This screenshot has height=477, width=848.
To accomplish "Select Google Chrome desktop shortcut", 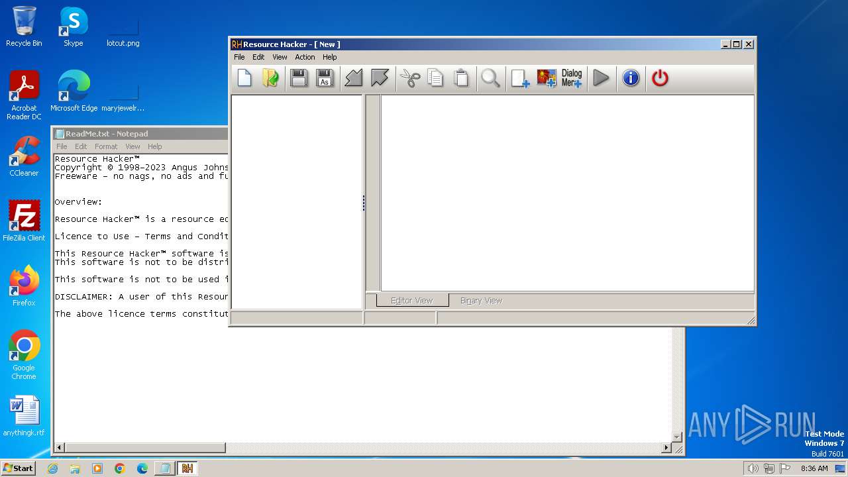I will [24, 355].
